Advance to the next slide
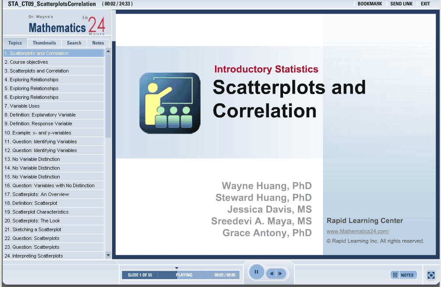Viewport: 441px width, 287px height. click(280, 274)
